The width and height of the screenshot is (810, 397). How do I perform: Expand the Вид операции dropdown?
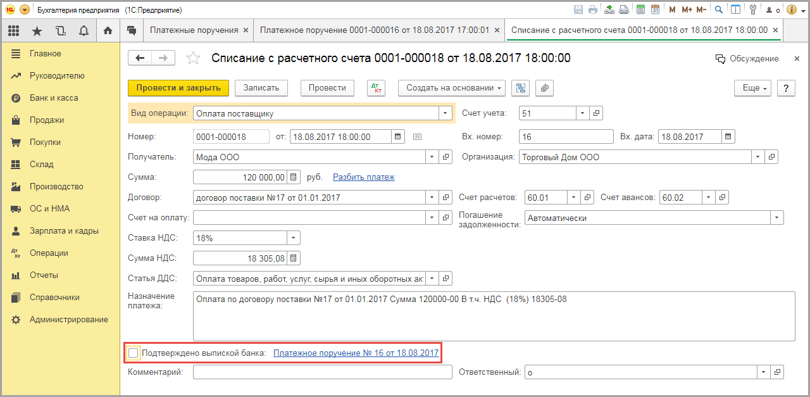pos(445,113)
